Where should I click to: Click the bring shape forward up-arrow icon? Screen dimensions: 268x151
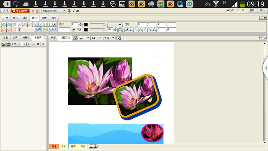click(45, 24)
